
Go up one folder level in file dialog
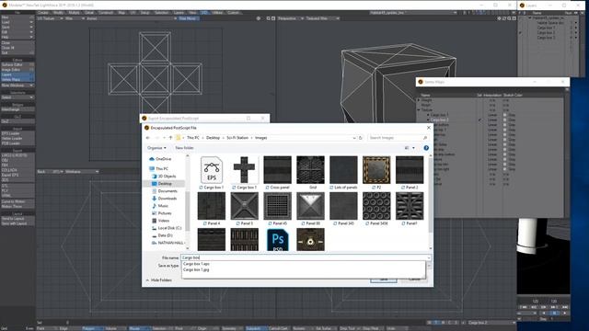170,138
